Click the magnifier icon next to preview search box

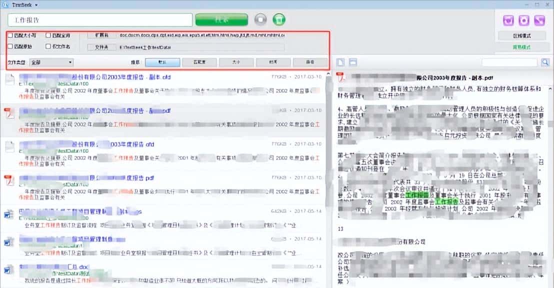[x=546, y=61]
